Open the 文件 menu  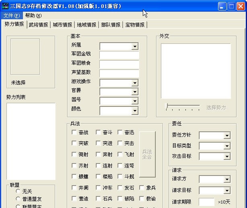pyautogui.click(x=11, y=16)
